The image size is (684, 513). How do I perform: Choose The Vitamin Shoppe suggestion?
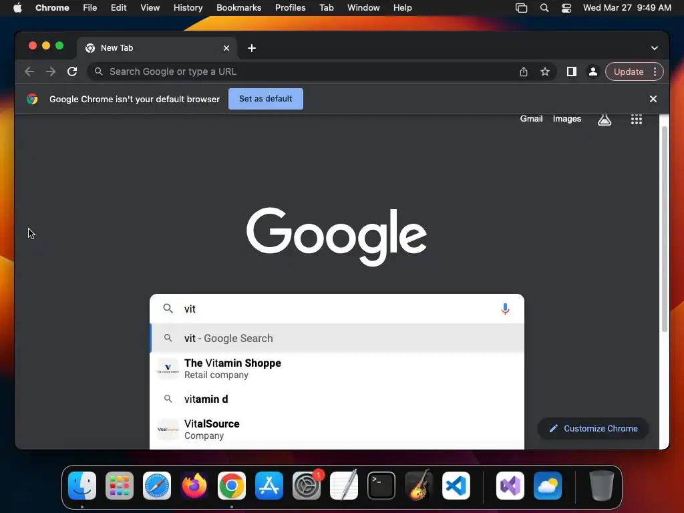pyautogui.click(x=337, y=369)
